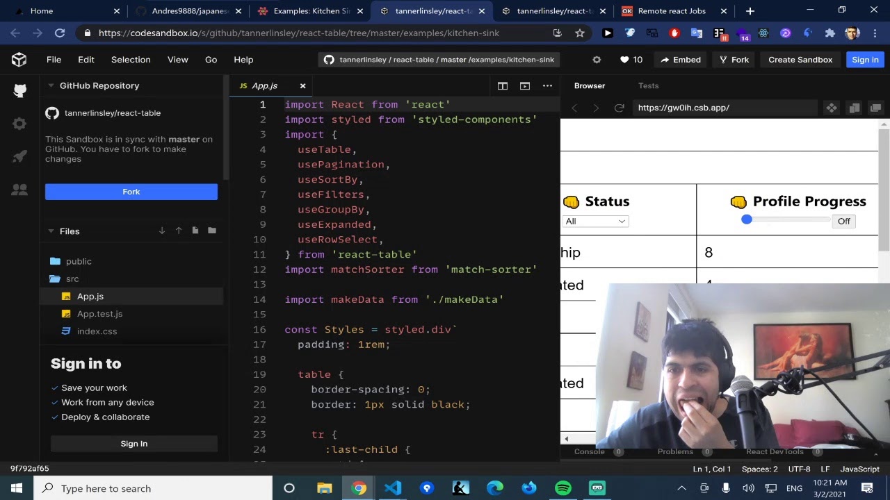Open the CodeSandbox logo menu
The width and height of the screenshot is (890, 500).
coord(19,60)
